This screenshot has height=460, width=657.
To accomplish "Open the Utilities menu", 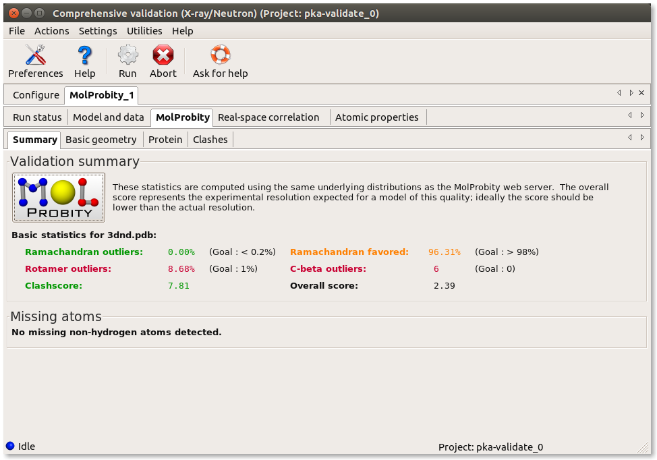I will point(144,30).
